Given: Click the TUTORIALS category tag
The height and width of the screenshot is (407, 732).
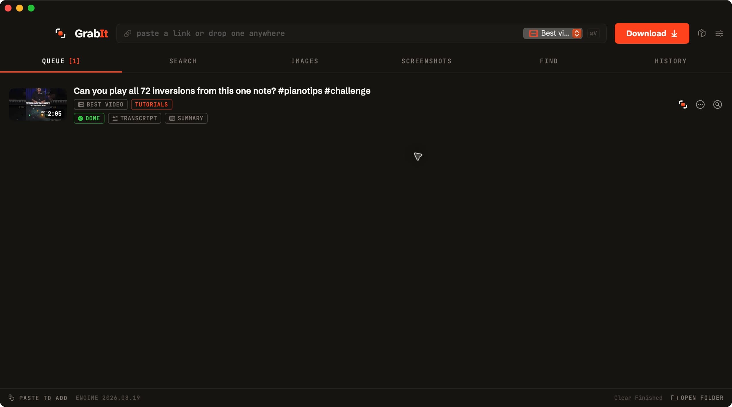Looking at the screenshot, I should (x=151, y=104).
